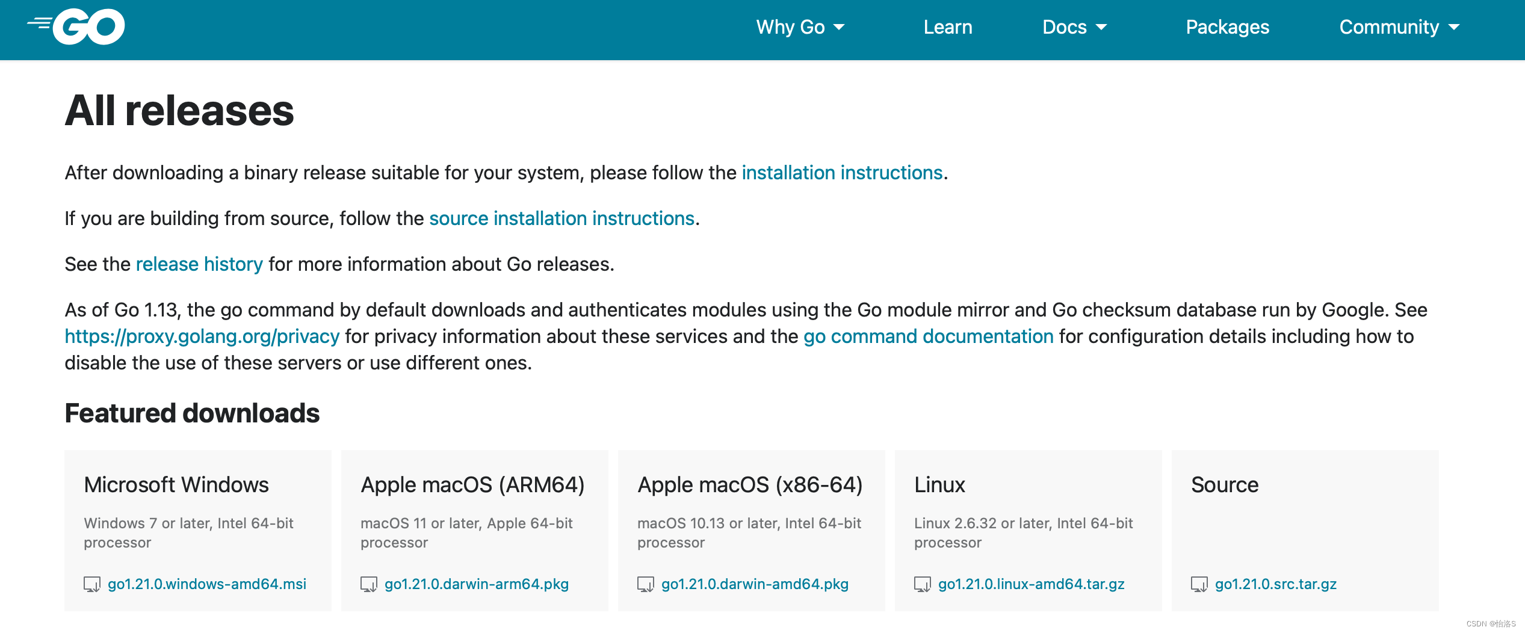Download go1.21.0.src.tar.gz source archive
1525x633 pixels.
[x=1276, y=584]
